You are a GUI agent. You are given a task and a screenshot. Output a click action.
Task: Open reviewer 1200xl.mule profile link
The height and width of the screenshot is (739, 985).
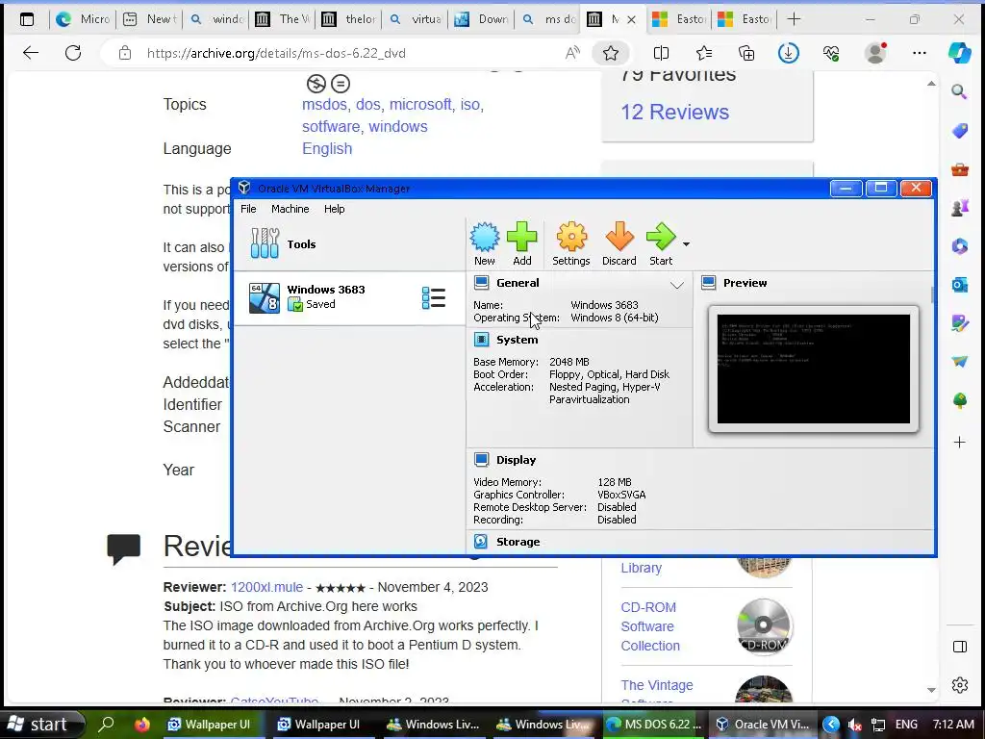point(266,587)
